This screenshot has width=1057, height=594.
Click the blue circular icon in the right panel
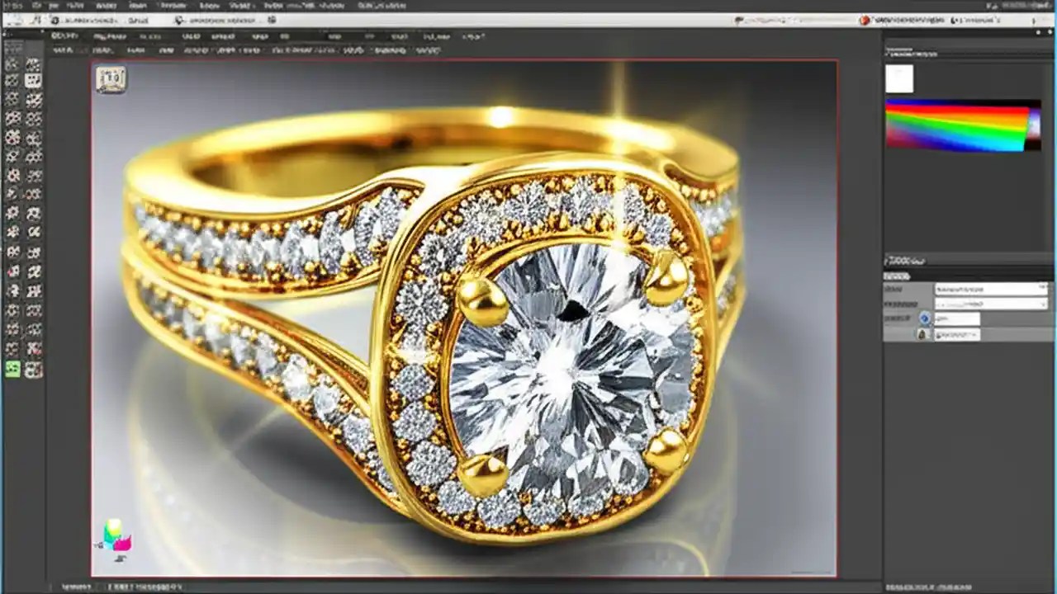926,318
